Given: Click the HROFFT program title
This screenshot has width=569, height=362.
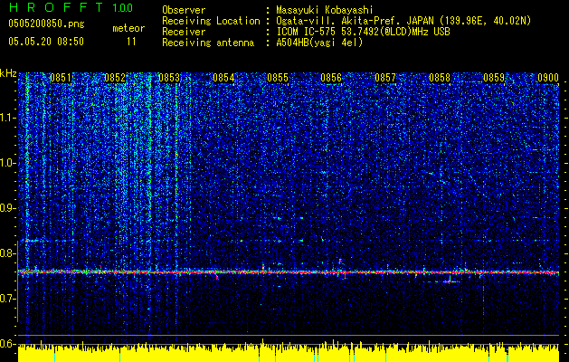Looking at the screenshot, I should click(x=56, y=7).
